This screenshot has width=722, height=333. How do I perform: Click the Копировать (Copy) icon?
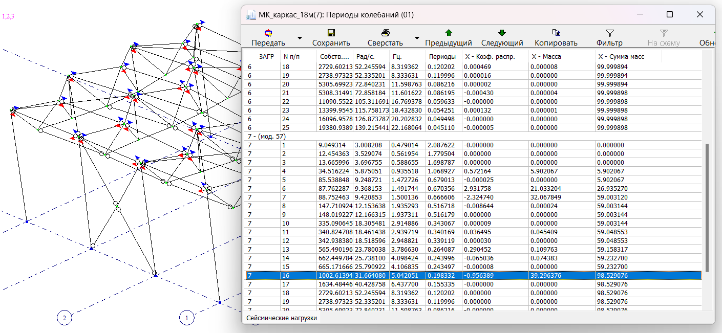click(x=556, y=33)
